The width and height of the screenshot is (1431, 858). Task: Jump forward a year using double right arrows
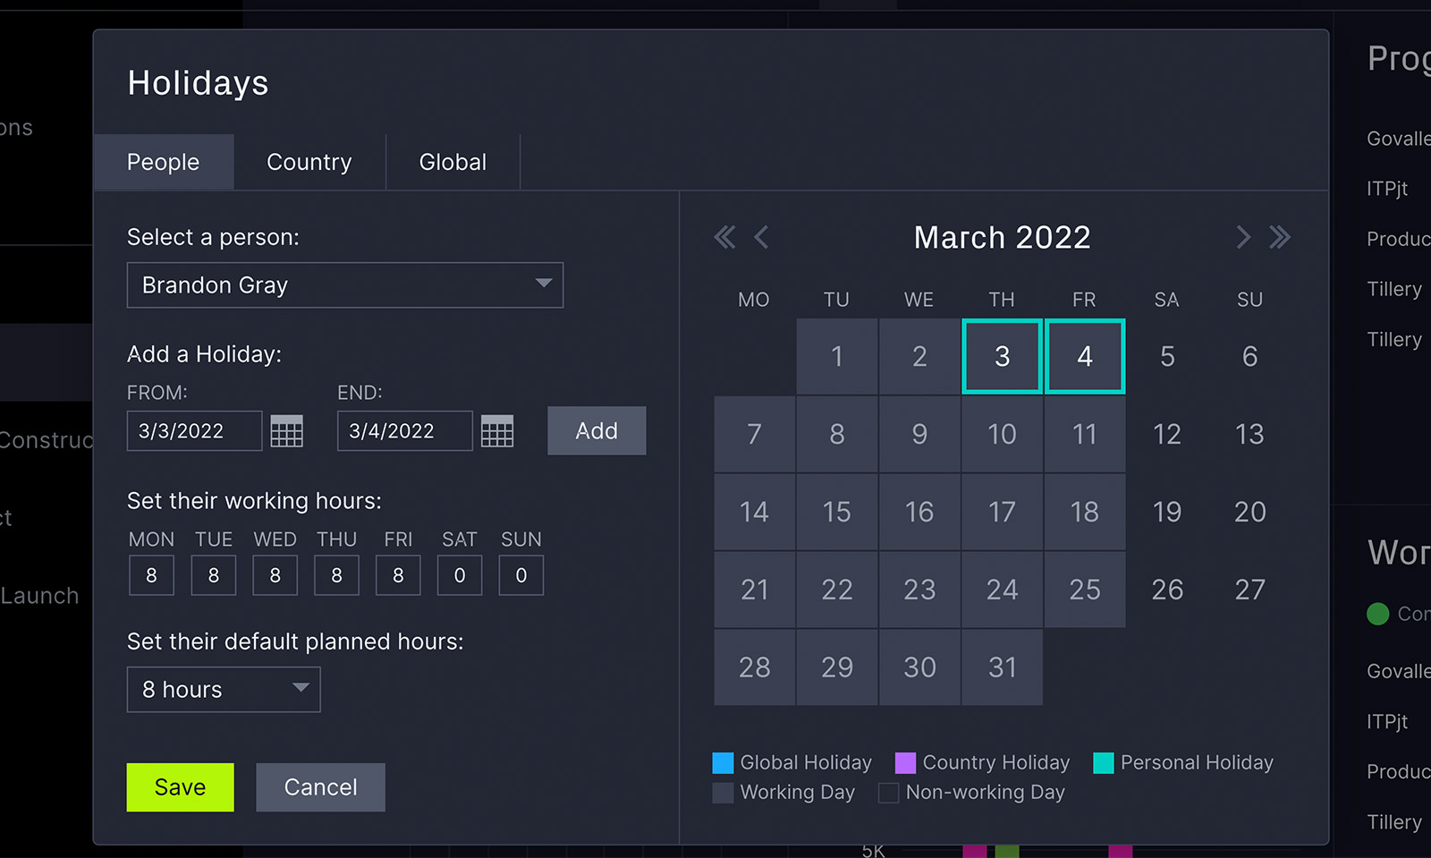1280,237
